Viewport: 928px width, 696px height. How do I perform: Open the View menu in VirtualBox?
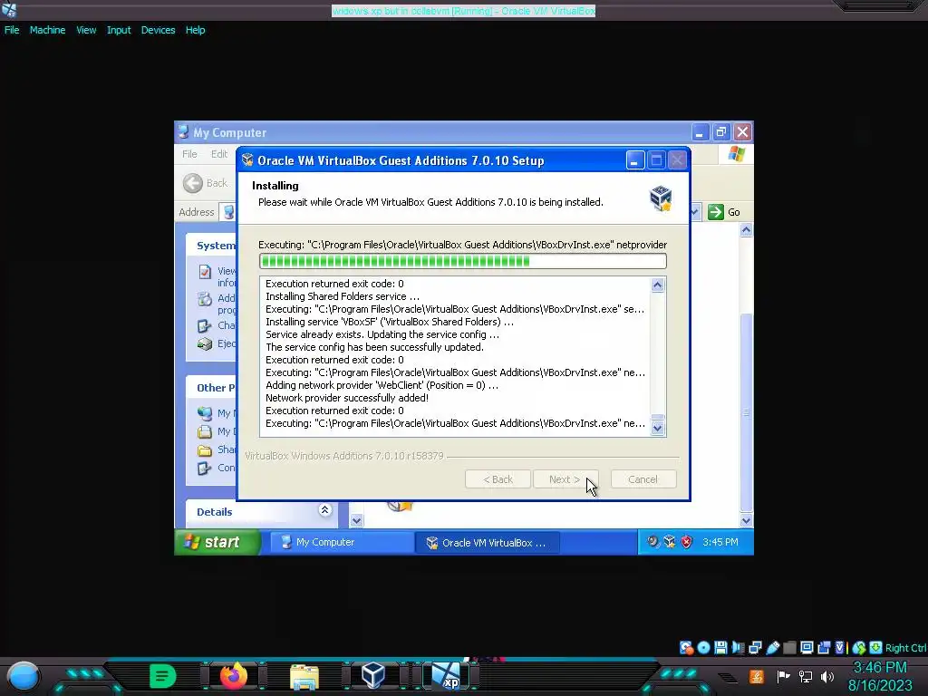(86, 30)
